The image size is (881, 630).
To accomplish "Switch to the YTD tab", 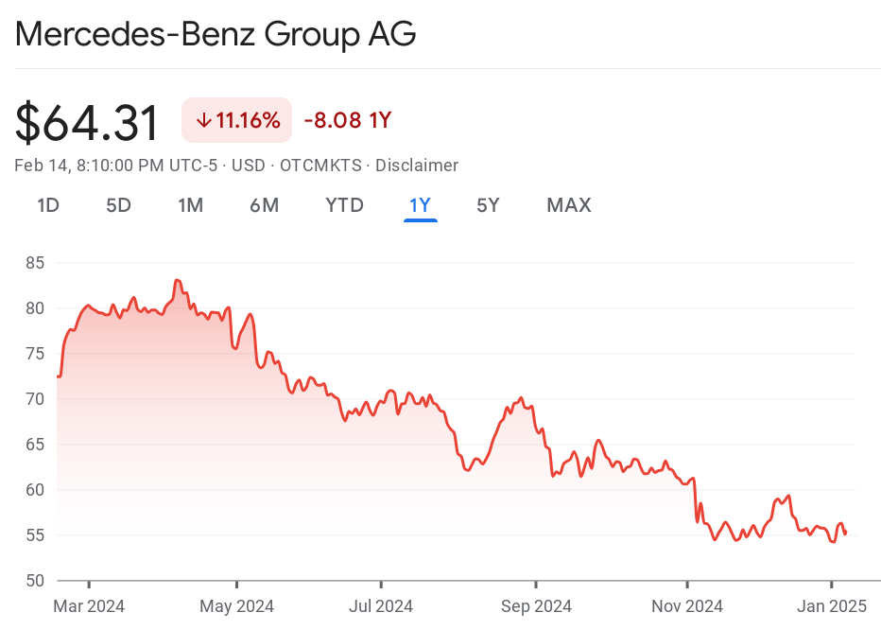I will click(344, 205).
